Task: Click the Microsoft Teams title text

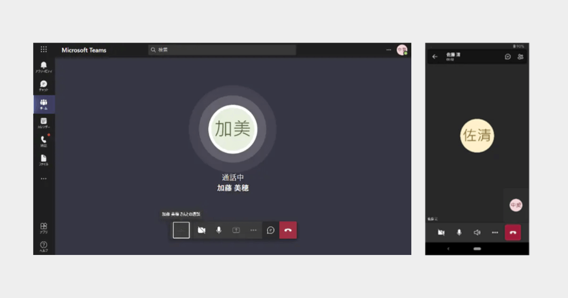Action: 84,50
